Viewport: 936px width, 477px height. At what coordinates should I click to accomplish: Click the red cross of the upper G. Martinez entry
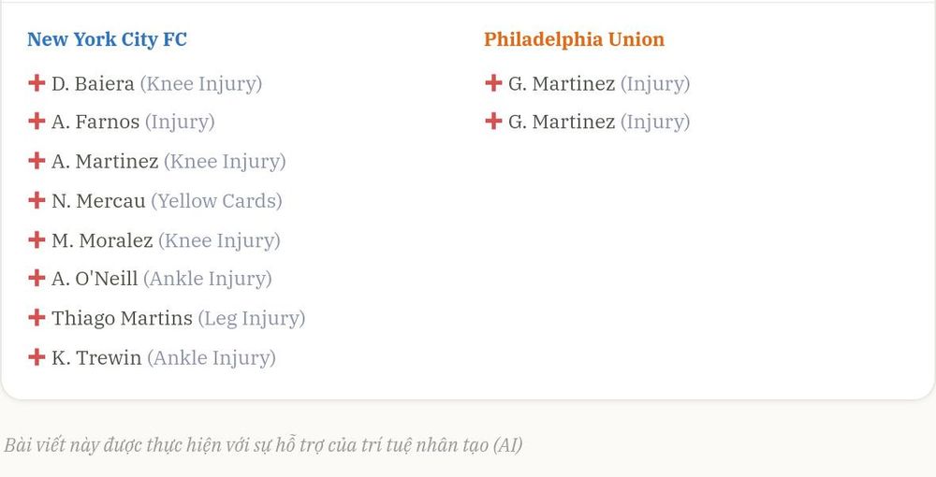click(x=493, y=83)
